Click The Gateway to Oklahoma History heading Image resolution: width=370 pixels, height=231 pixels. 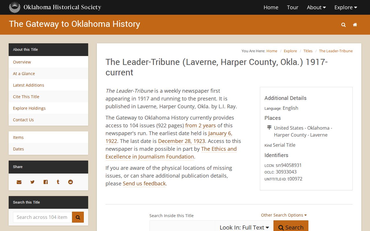pos(75,24)
